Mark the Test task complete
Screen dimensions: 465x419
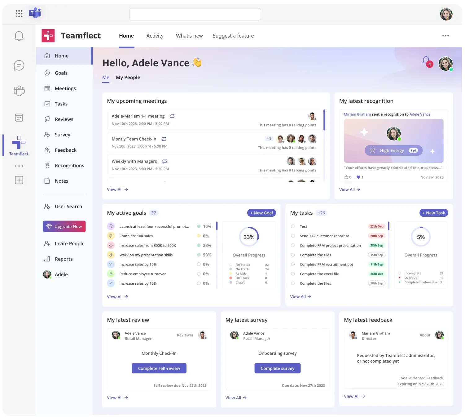[293, 226]
